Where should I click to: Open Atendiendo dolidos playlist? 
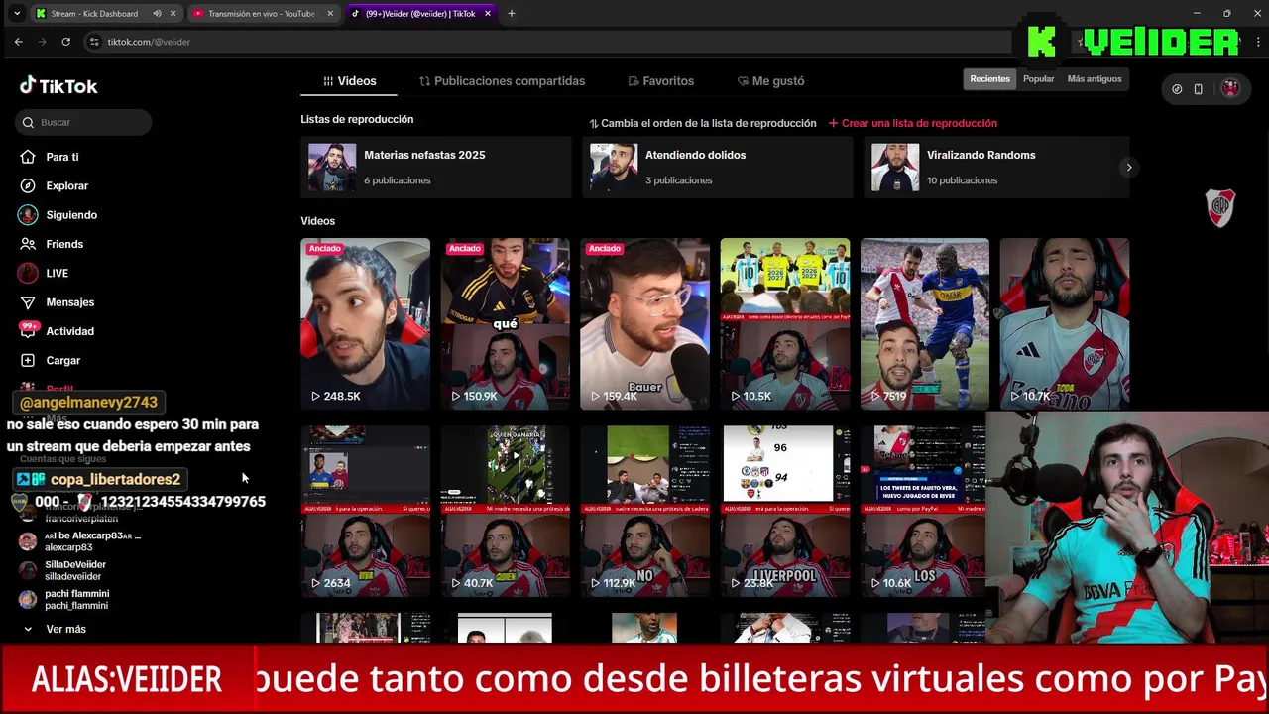(717, 167)
